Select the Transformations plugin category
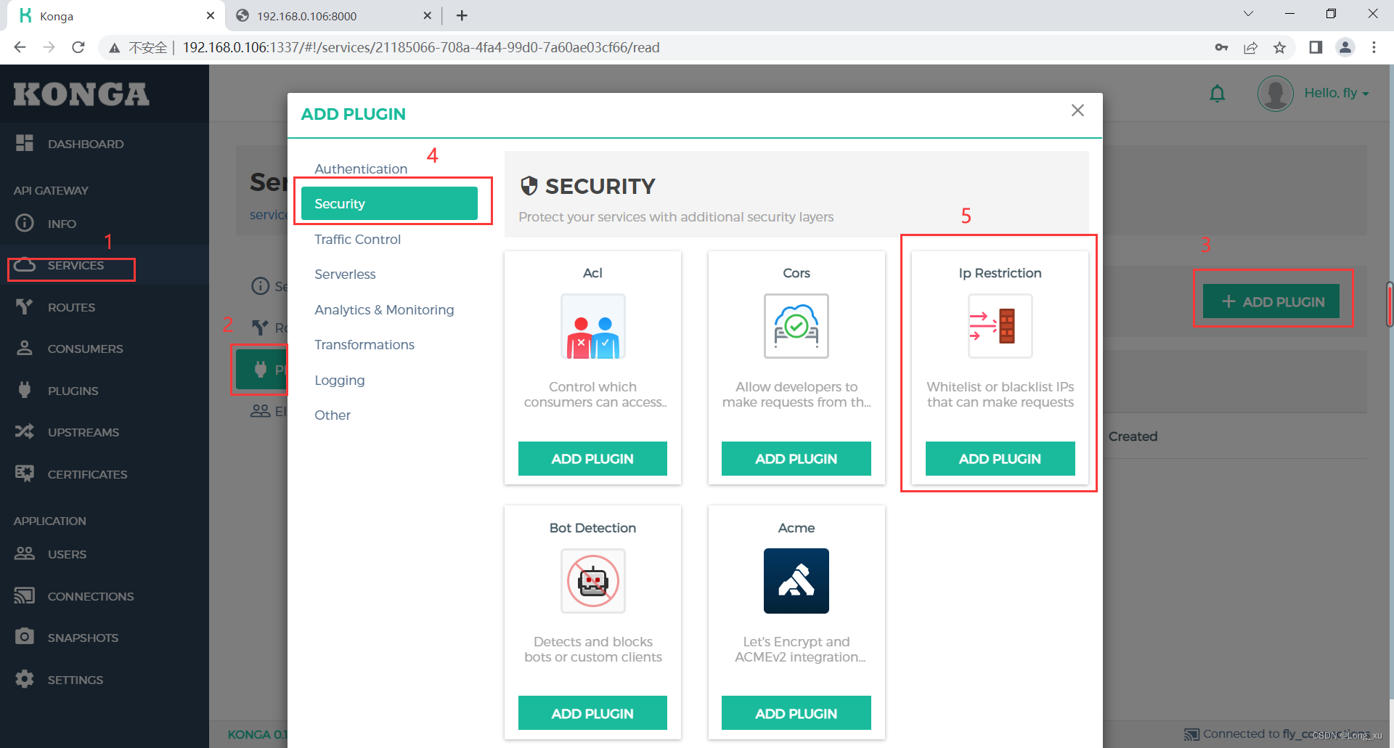 pos(364,344)
